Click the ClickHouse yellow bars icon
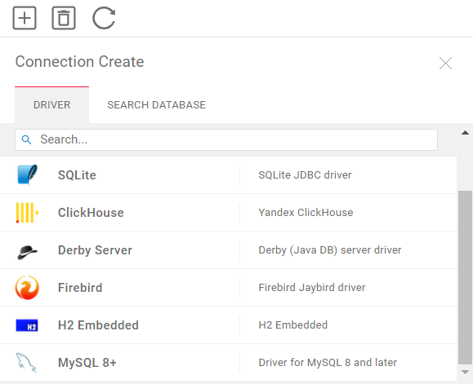Image resolution: width=473 pixels, height=384 pixels. (x=27, y=213)
